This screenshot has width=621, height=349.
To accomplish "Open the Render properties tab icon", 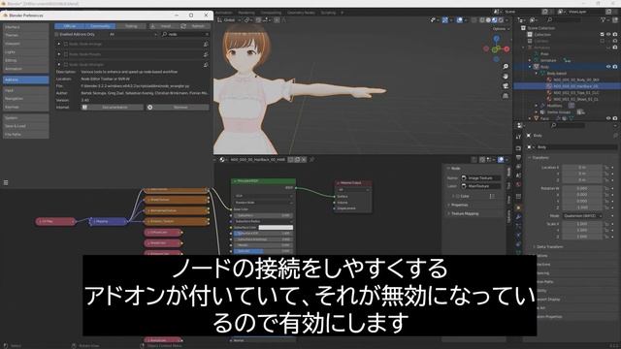I will click(518, 148).
